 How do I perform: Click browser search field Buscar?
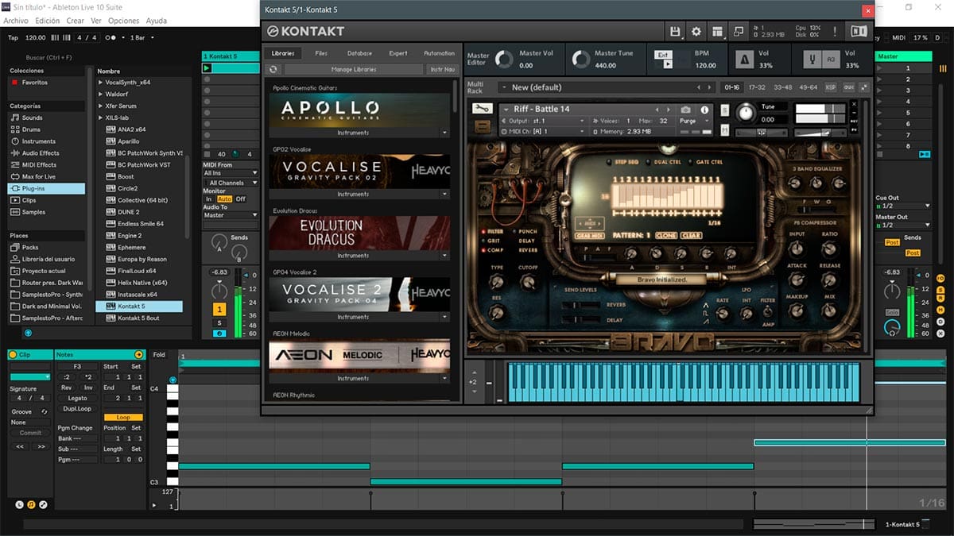click(x=48, y=58)
